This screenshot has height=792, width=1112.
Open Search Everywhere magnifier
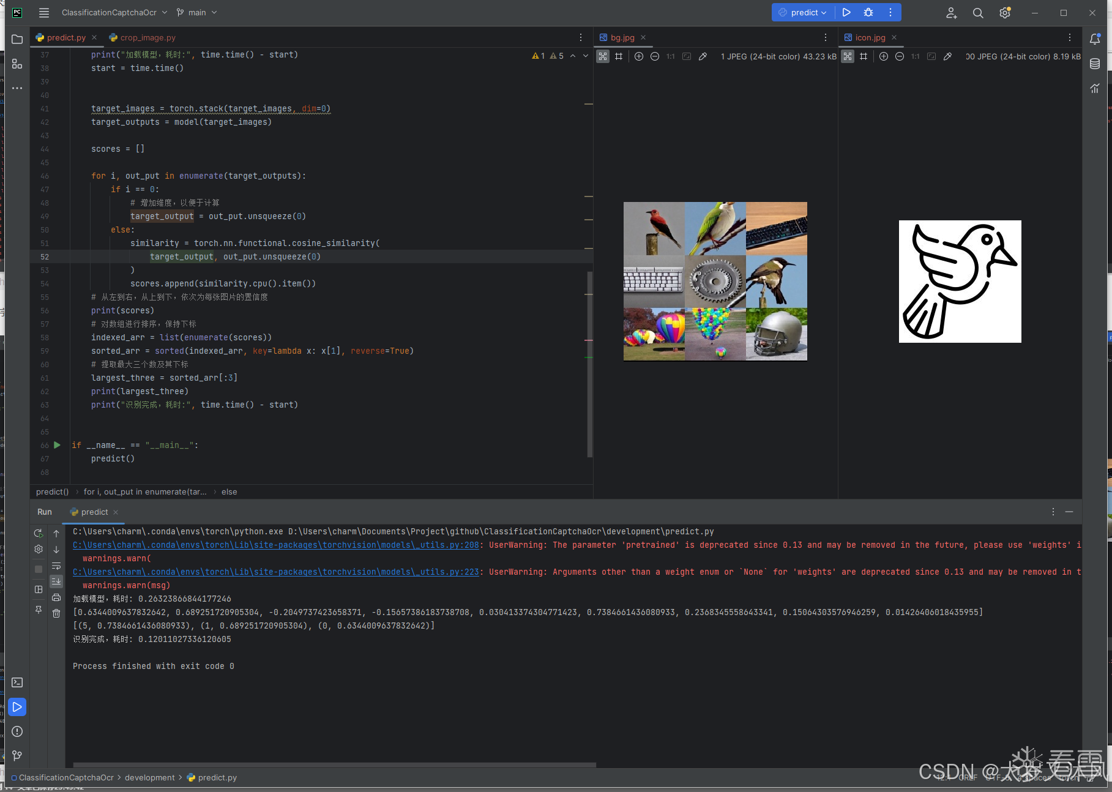[978, 13]
